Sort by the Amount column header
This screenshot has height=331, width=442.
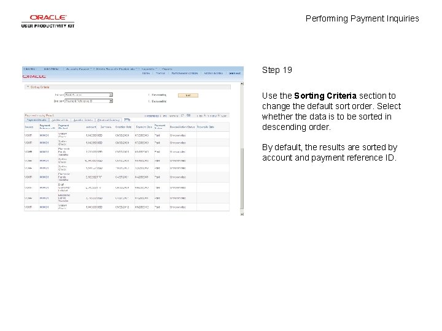(91, 127)
